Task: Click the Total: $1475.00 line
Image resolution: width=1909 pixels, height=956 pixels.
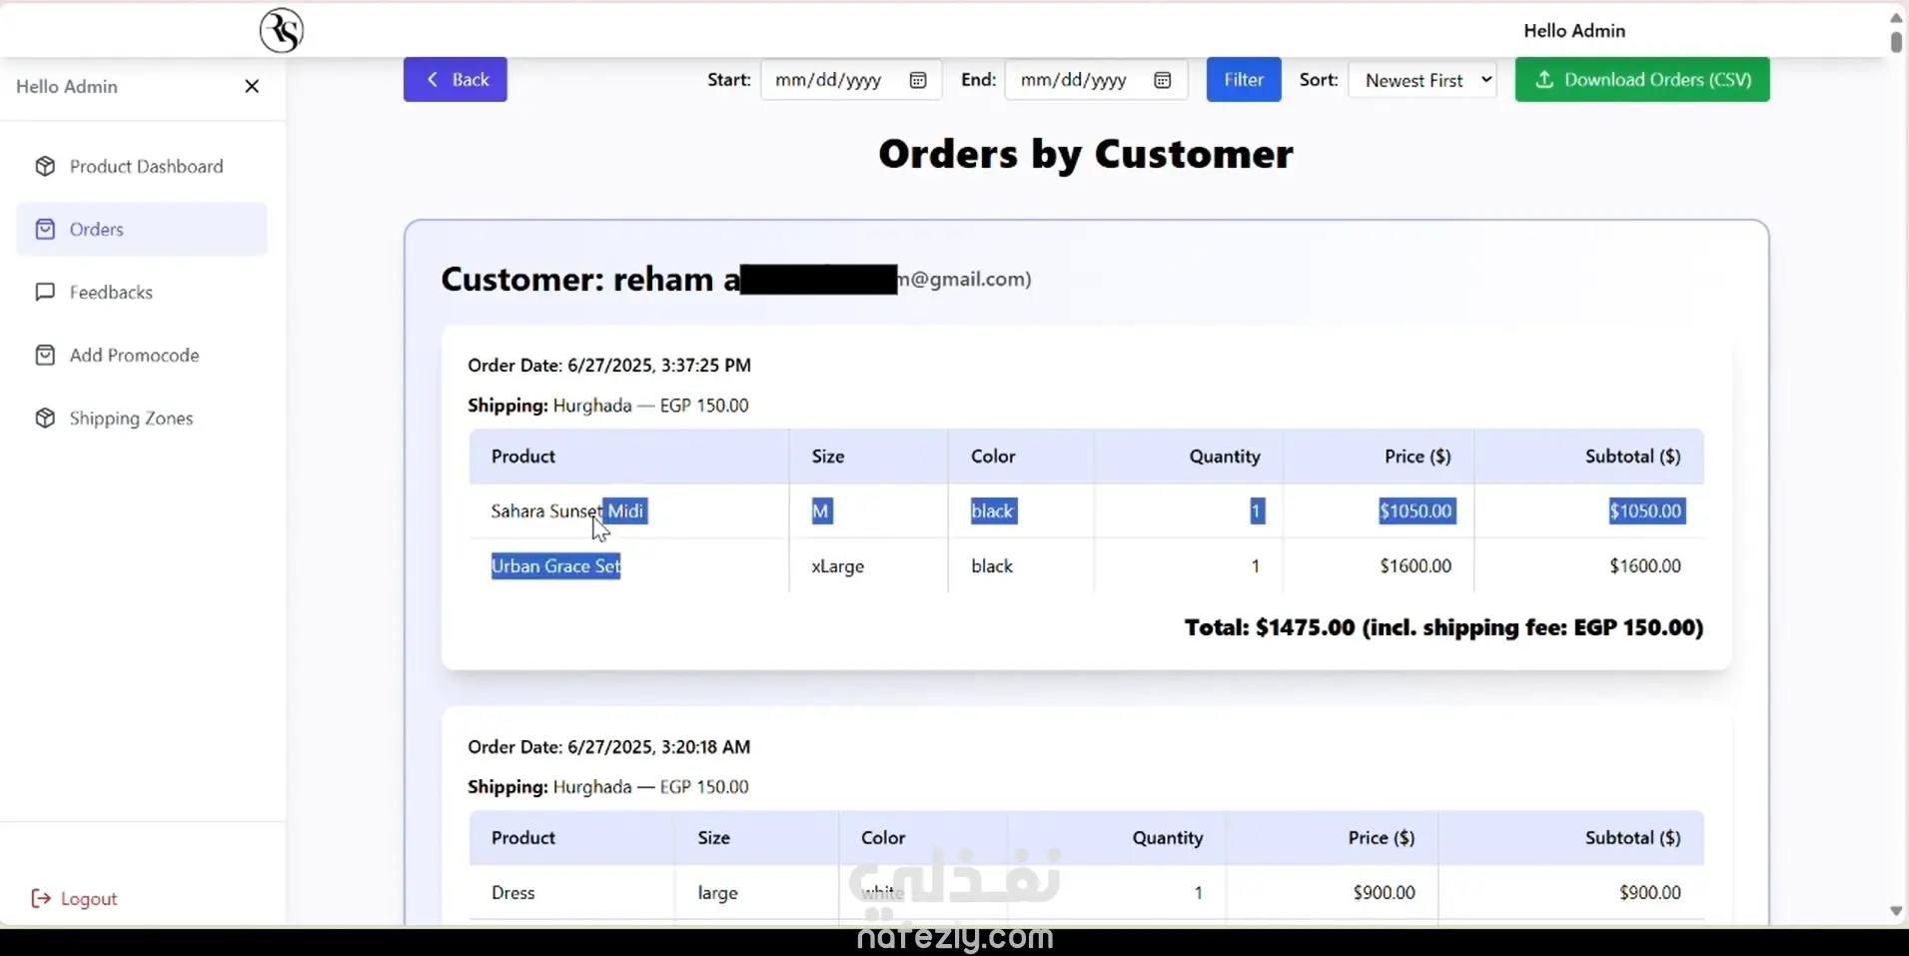Action: [x=1443, y=627]
